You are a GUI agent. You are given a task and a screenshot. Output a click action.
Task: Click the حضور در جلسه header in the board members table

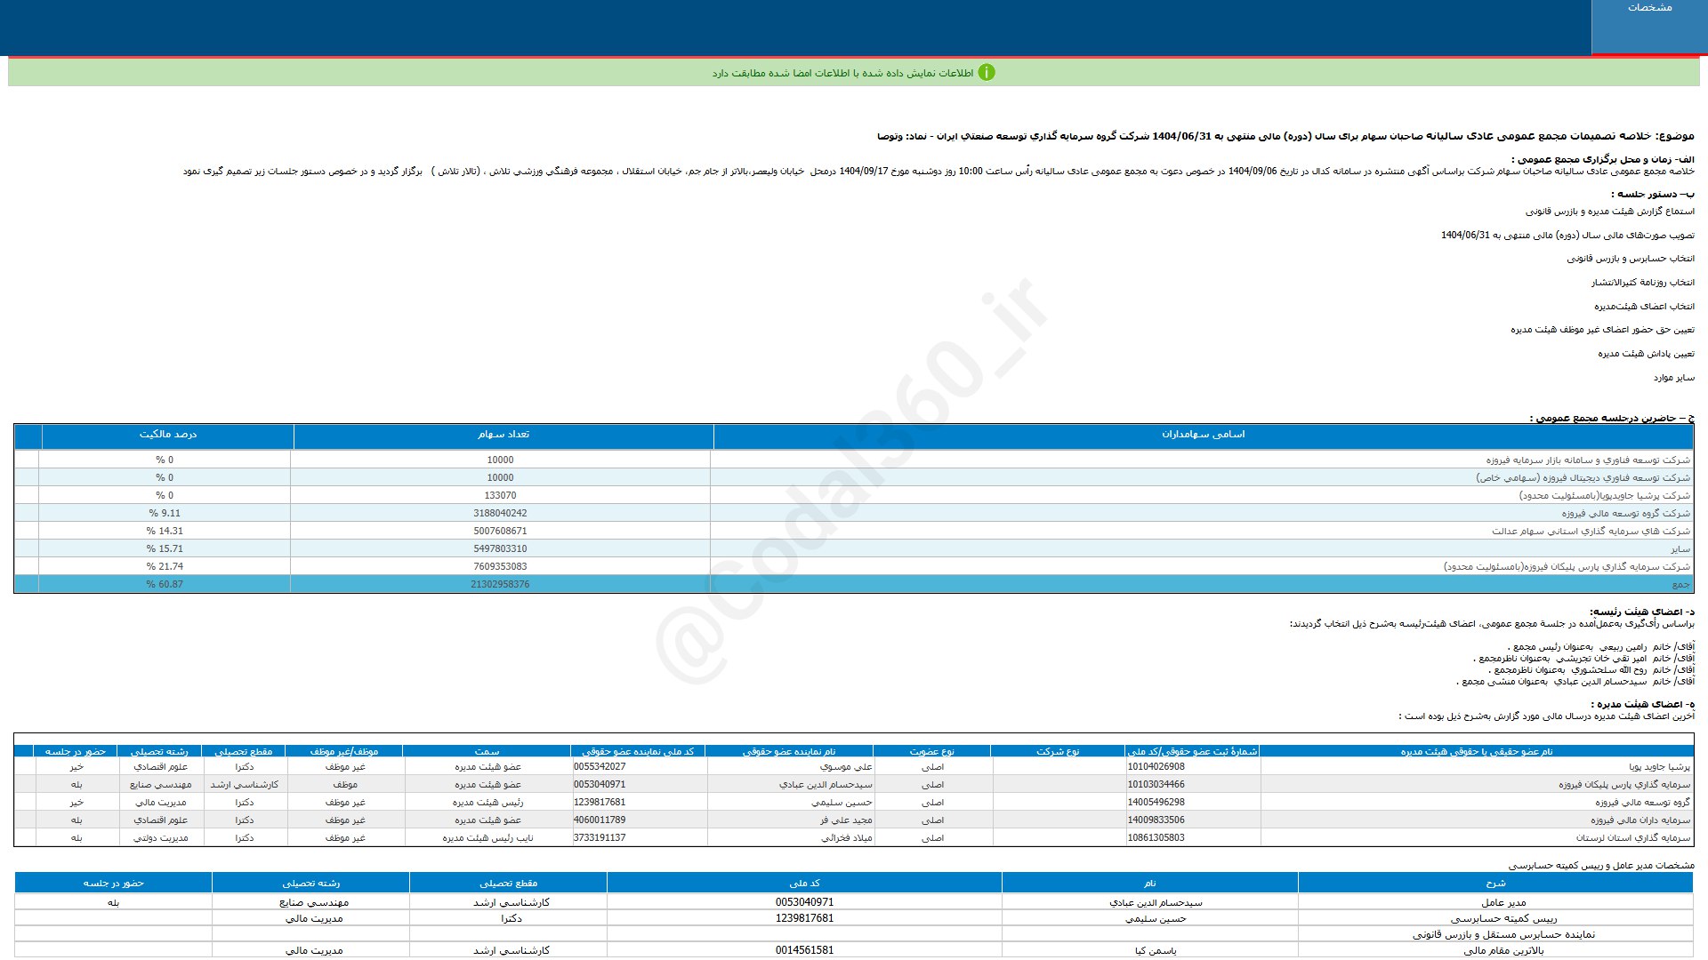[76, 752]
